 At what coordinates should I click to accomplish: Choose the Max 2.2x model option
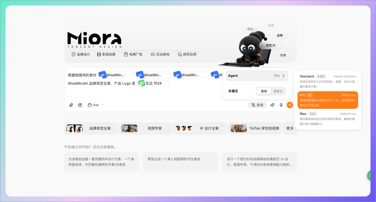click(328, 119)
